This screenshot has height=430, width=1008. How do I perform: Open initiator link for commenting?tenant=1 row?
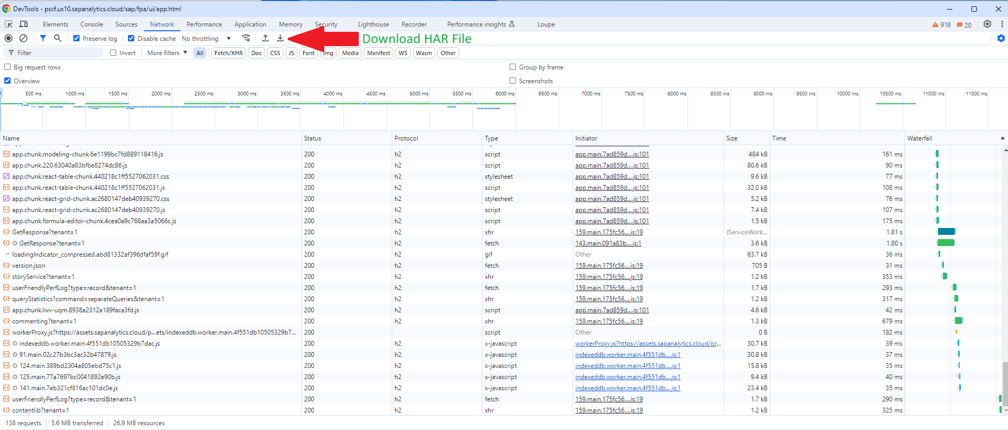click(x=609, y=321)
